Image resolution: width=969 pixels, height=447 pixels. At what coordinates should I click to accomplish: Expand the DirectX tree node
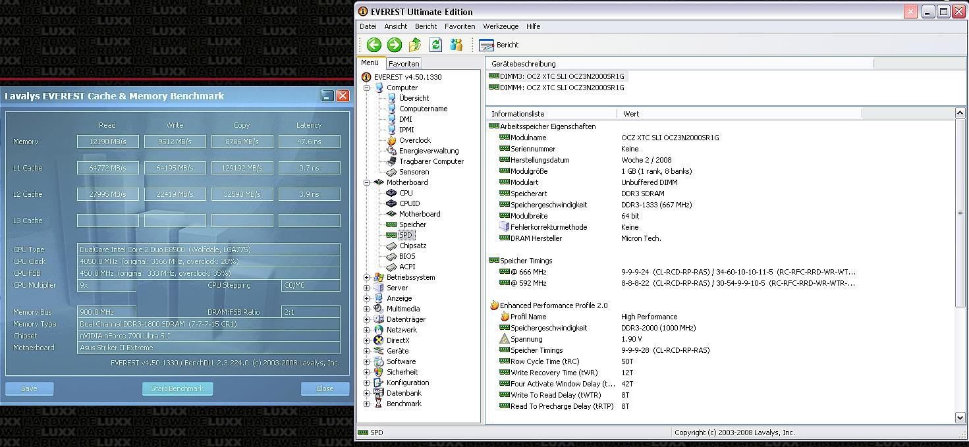pos(367,340)
